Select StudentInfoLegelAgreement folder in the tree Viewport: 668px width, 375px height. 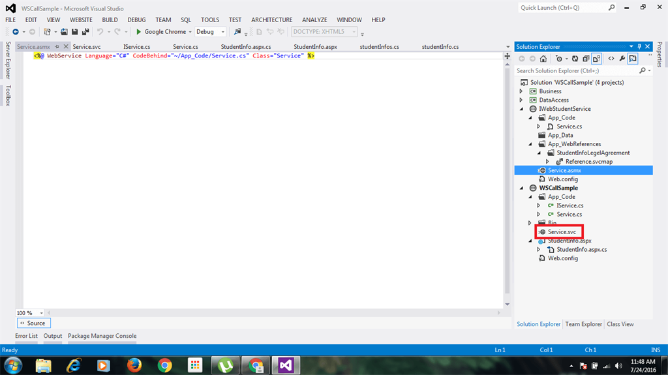[x=593, y=153]
